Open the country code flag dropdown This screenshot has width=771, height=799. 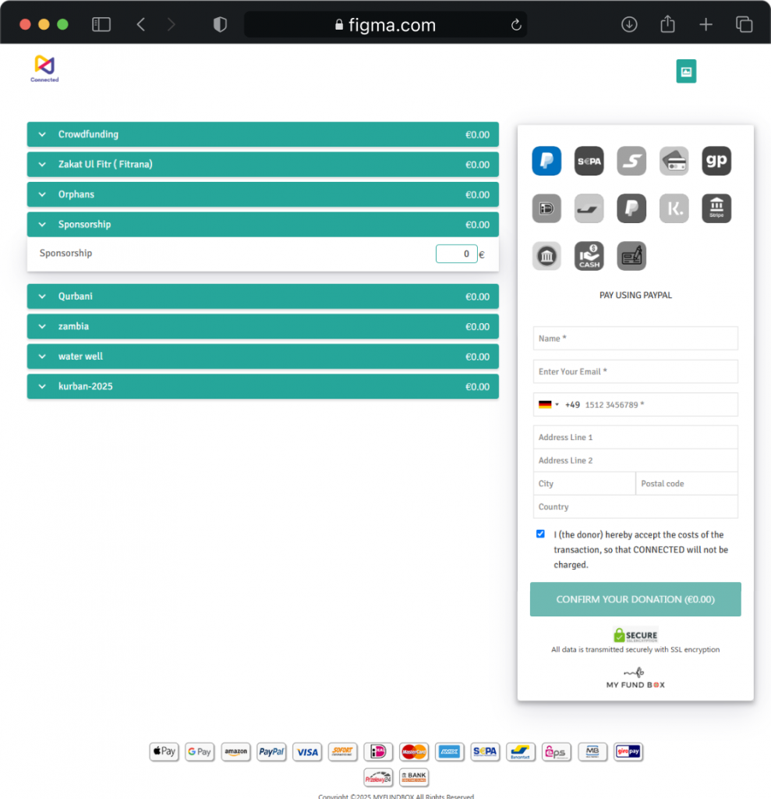548,405
